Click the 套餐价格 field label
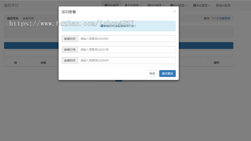 pos(70,49)
